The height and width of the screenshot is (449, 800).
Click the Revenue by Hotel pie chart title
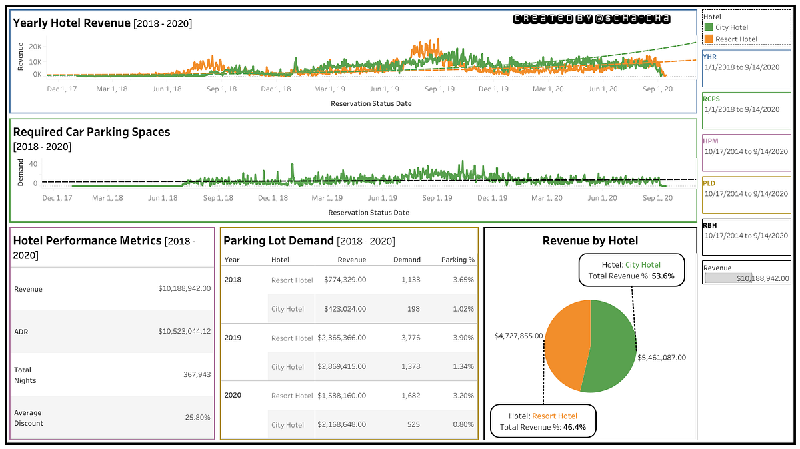click(589, 240)
